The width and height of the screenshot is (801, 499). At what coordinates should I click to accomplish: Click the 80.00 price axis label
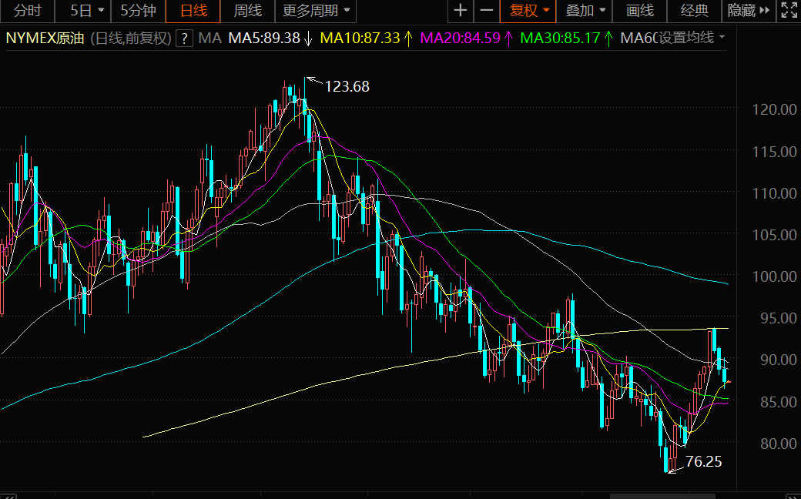tap(779, 444)
